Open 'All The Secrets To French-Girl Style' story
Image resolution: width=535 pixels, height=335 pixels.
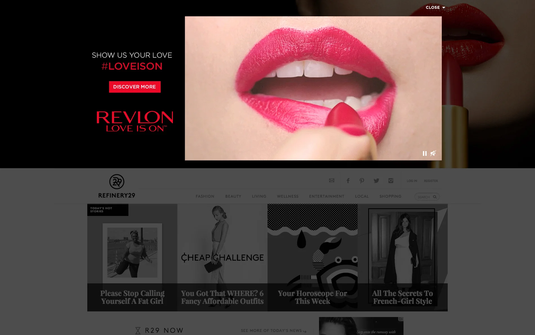403,257
